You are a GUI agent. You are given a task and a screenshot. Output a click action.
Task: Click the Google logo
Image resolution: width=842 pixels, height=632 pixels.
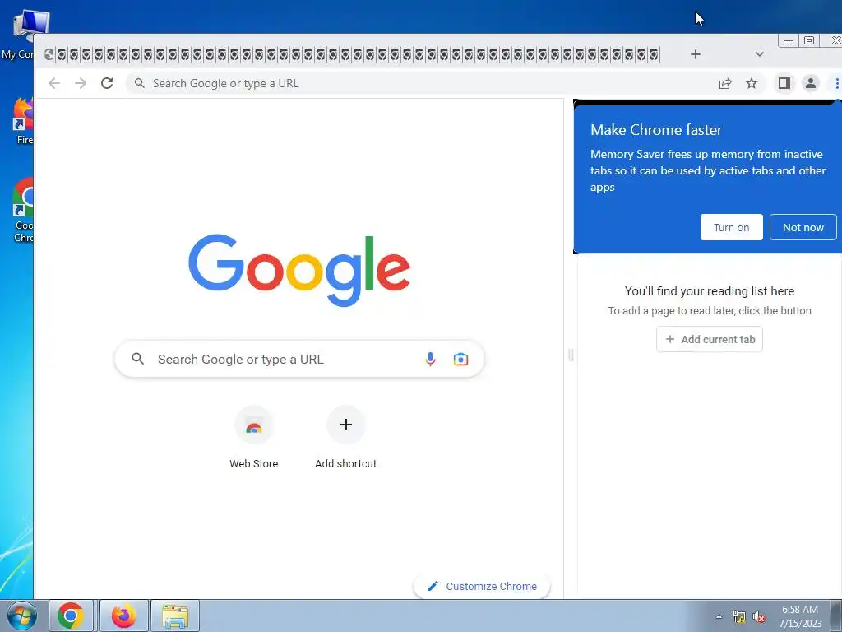[x=299, y=270]
